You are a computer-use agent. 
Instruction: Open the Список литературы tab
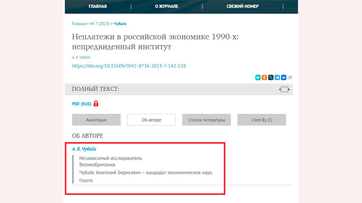click(206, 120)
